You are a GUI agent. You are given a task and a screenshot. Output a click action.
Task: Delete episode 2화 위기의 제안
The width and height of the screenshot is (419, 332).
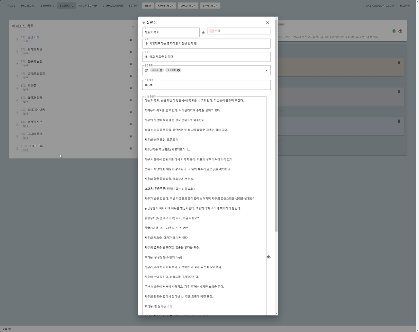click(x=131, y=52)
